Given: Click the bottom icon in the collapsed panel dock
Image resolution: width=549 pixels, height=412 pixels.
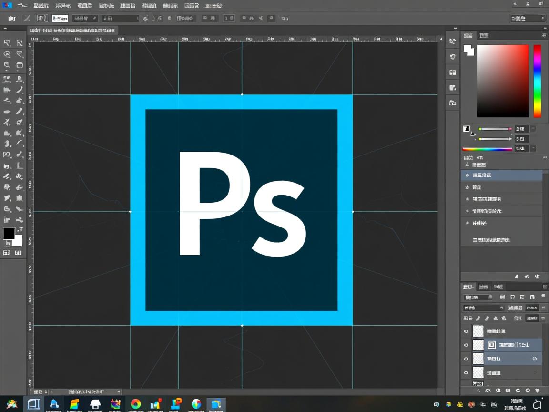Looking at the screenshot, I should pos(452,103).
